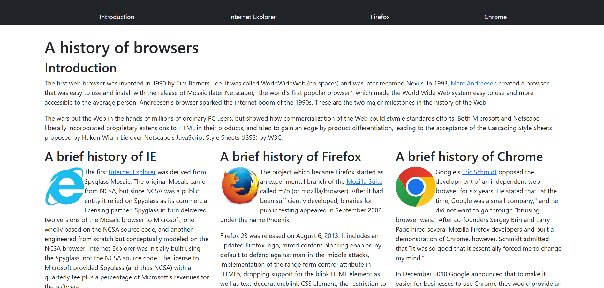Image resolution: width=604 pixels, height=288 pixels.
Task: Click the Firefox logo image
Action: tap(240, 186)
